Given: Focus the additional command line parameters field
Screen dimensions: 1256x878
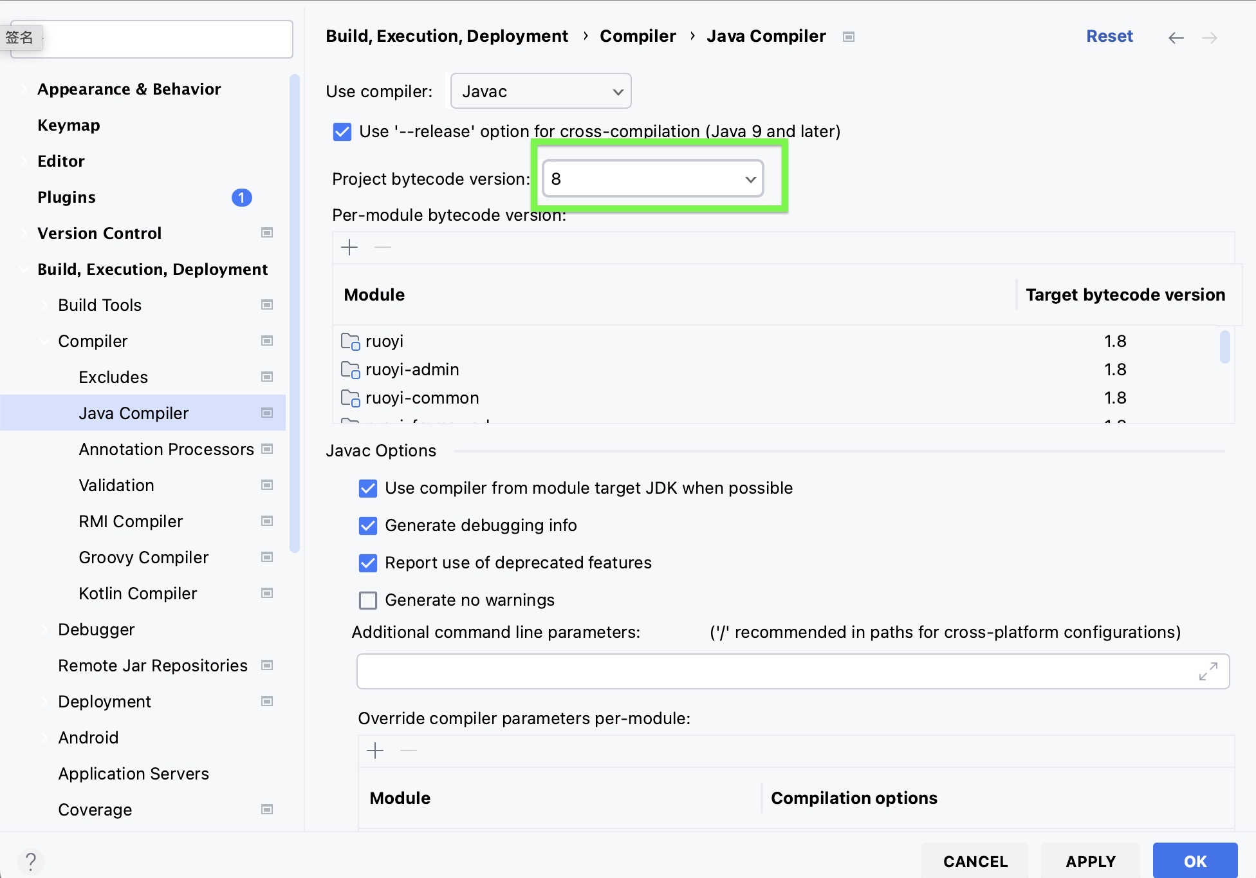Looking at the screenshot, I should [793, 671].
